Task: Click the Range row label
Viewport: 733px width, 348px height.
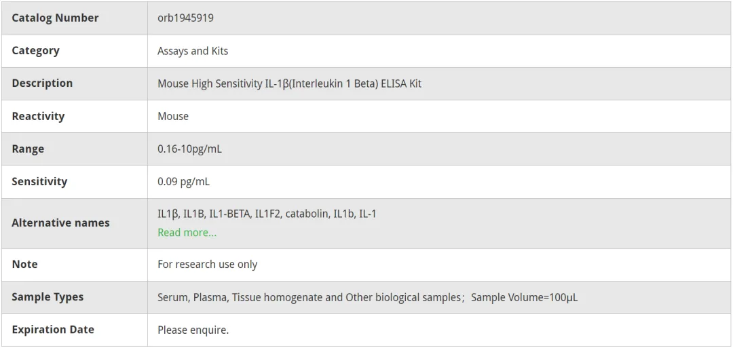Action: point(28,149)
